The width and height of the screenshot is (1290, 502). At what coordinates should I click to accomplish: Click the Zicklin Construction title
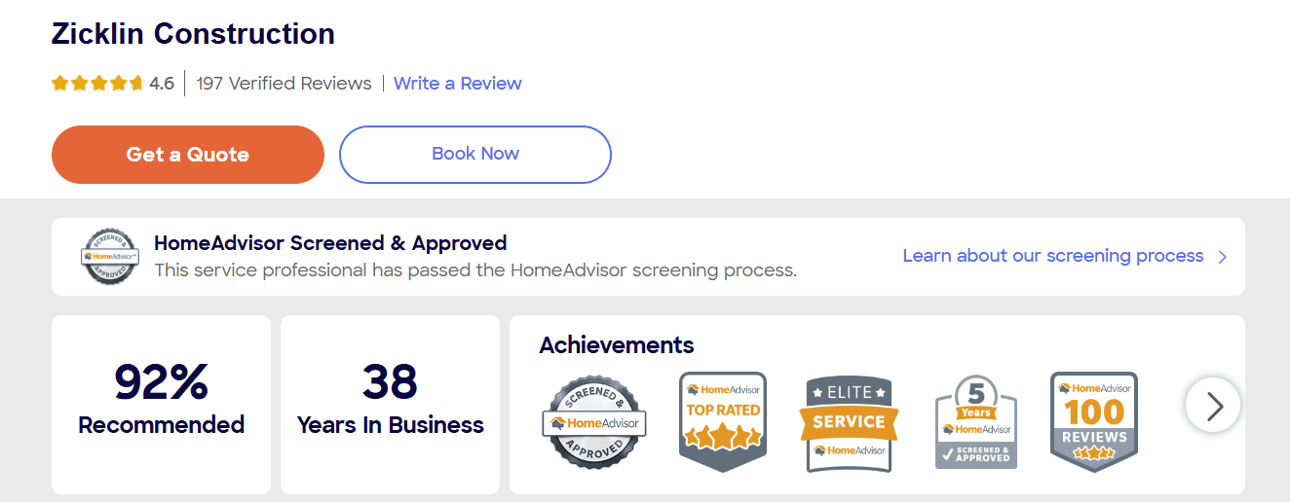[x=193, y=34]
